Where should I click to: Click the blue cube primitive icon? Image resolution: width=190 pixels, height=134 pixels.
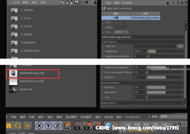coord(108,125)
